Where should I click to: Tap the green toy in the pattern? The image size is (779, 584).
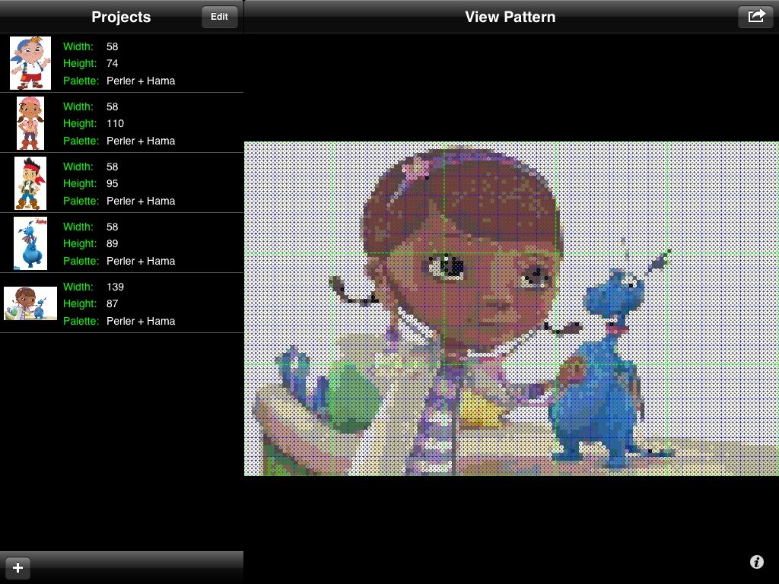click(350, 395)
